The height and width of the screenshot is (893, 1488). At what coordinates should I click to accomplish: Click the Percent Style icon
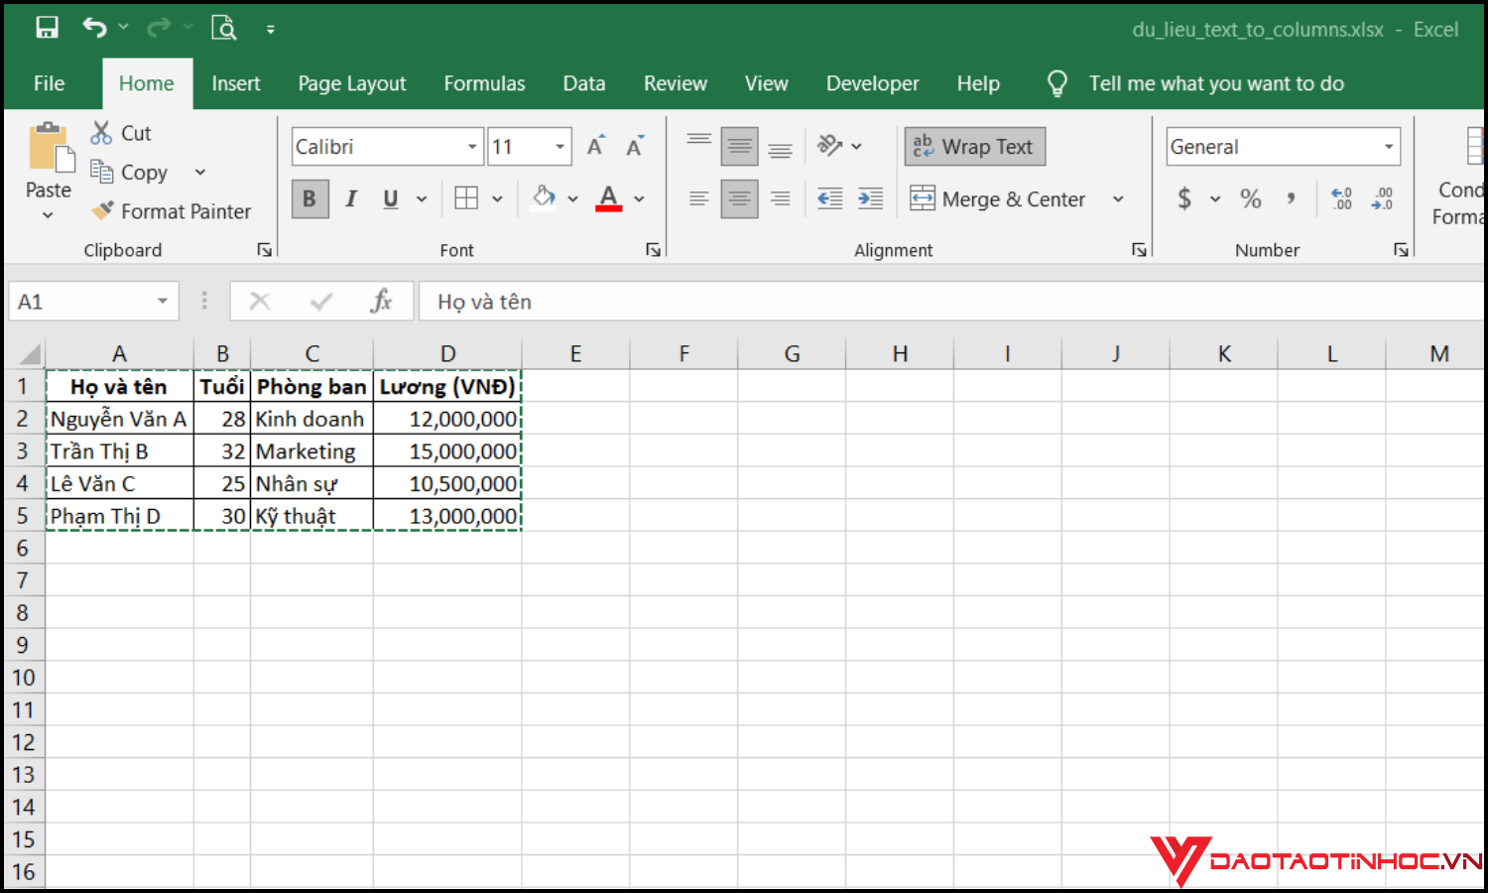(x=1250, y=199)
